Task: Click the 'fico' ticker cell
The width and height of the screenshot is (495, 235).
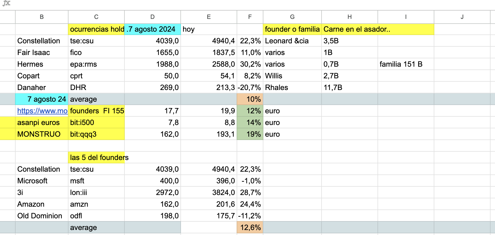Action: pos(96,52)
